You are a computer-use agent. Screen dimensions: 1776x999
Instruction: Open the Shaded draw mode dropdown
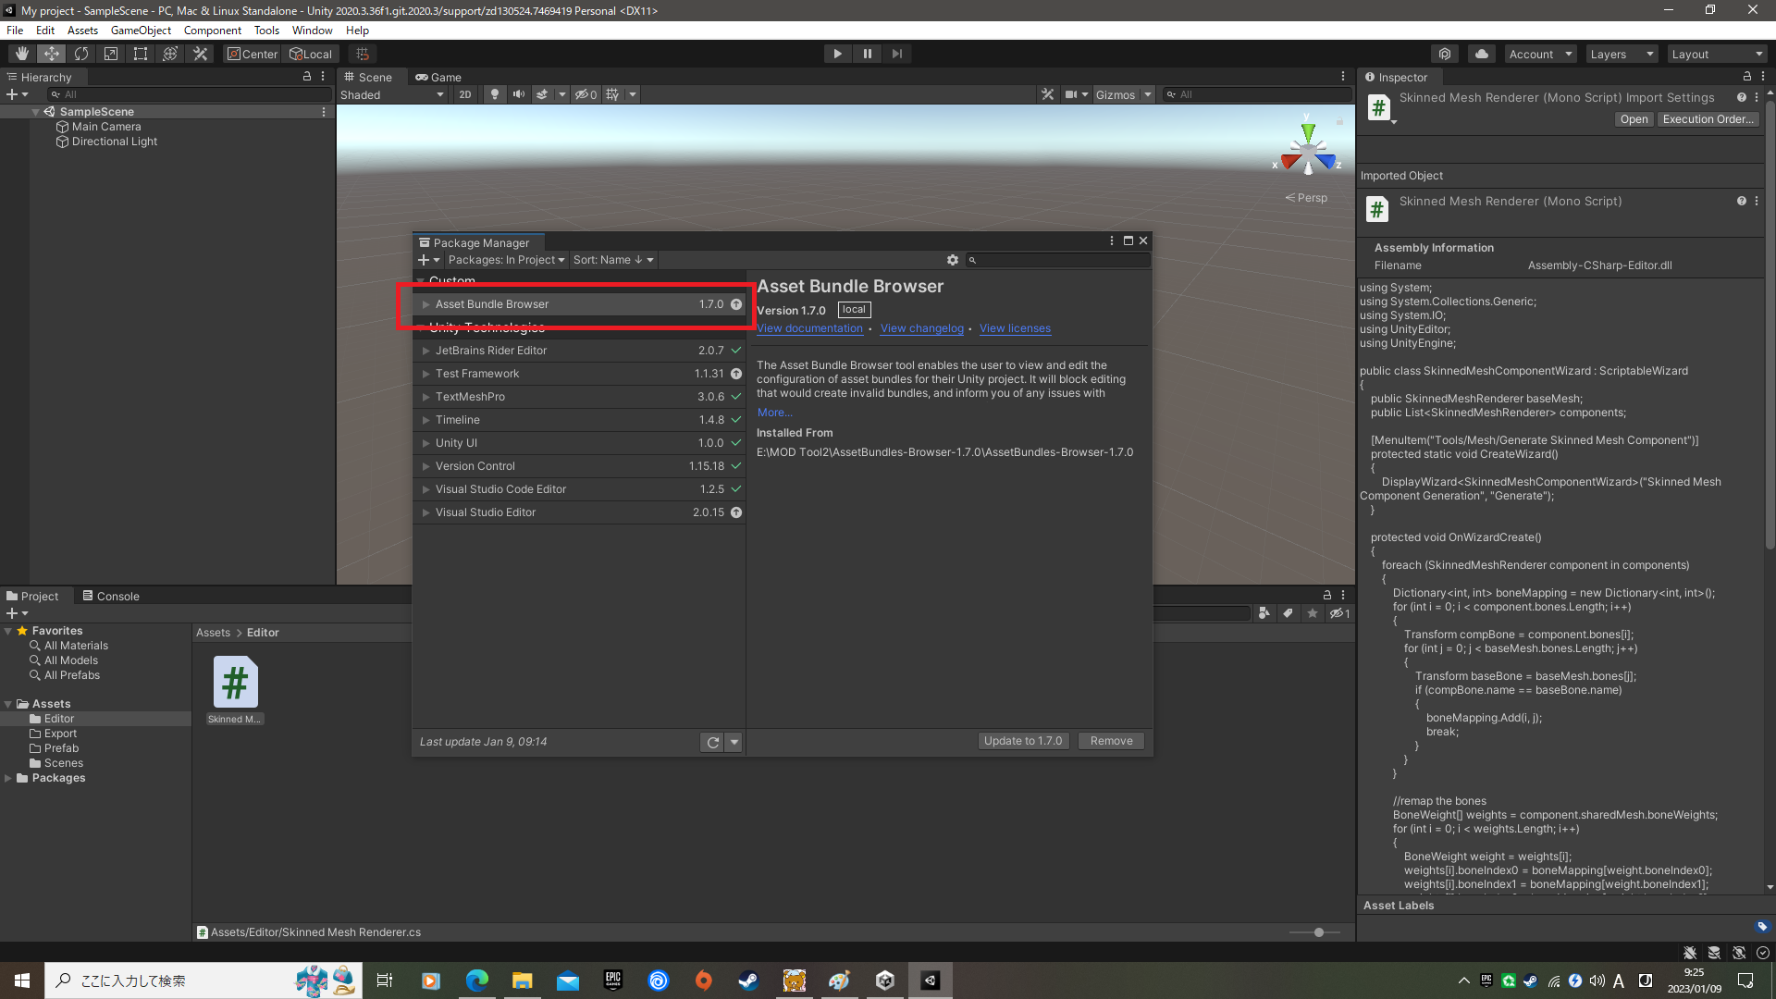(392, 94)
